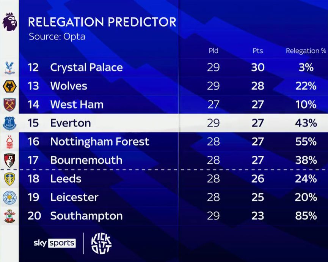The height and width of the screenshot is (262, 328).
Task: Click the Leeds United crest
Action: pyautogui.click(x=9, y=178)
